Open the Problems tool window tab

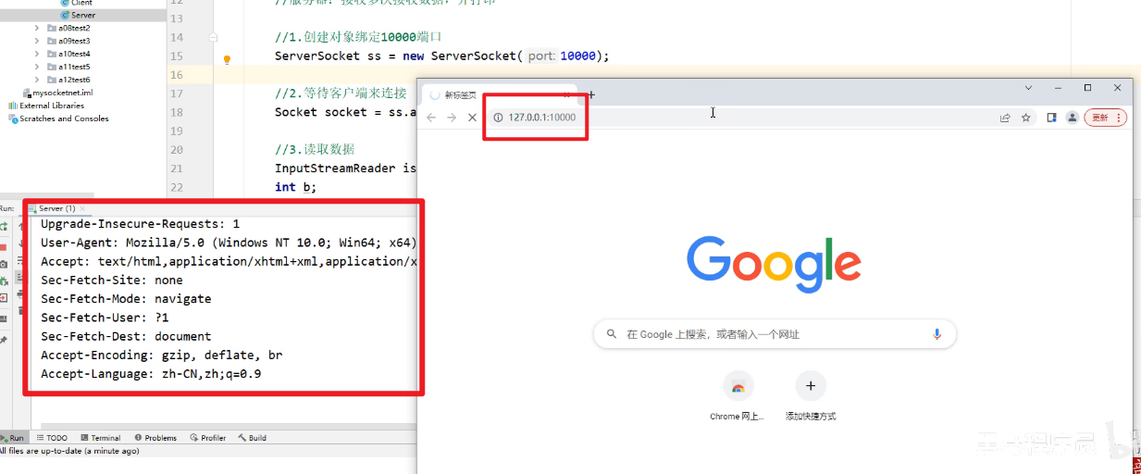[x=155, y=438]
